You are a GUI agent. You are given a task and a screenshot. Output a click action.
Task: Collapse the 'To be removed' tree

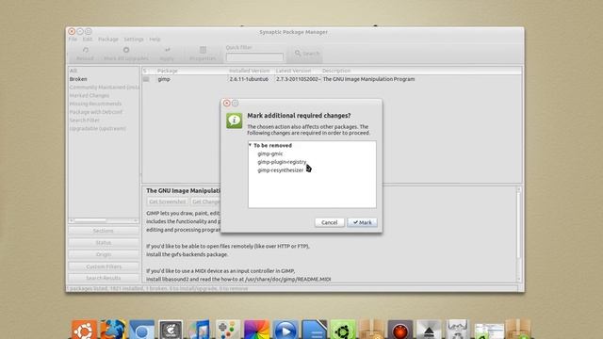pos(250,145)
